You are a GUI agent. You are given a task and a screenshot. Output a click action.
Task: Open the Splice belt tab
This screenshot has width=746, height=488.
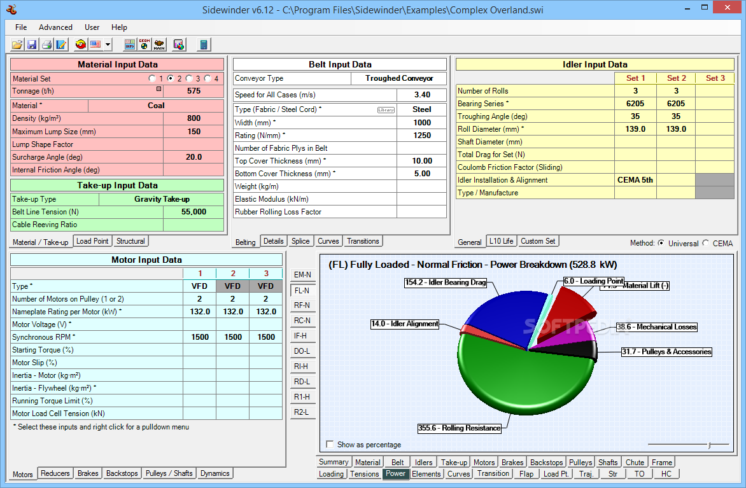click(x=300, y=241)
